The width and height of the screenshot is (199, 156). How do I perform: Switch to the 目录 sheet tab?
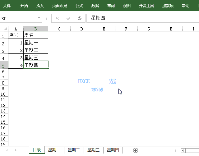[x=37, y=150]
